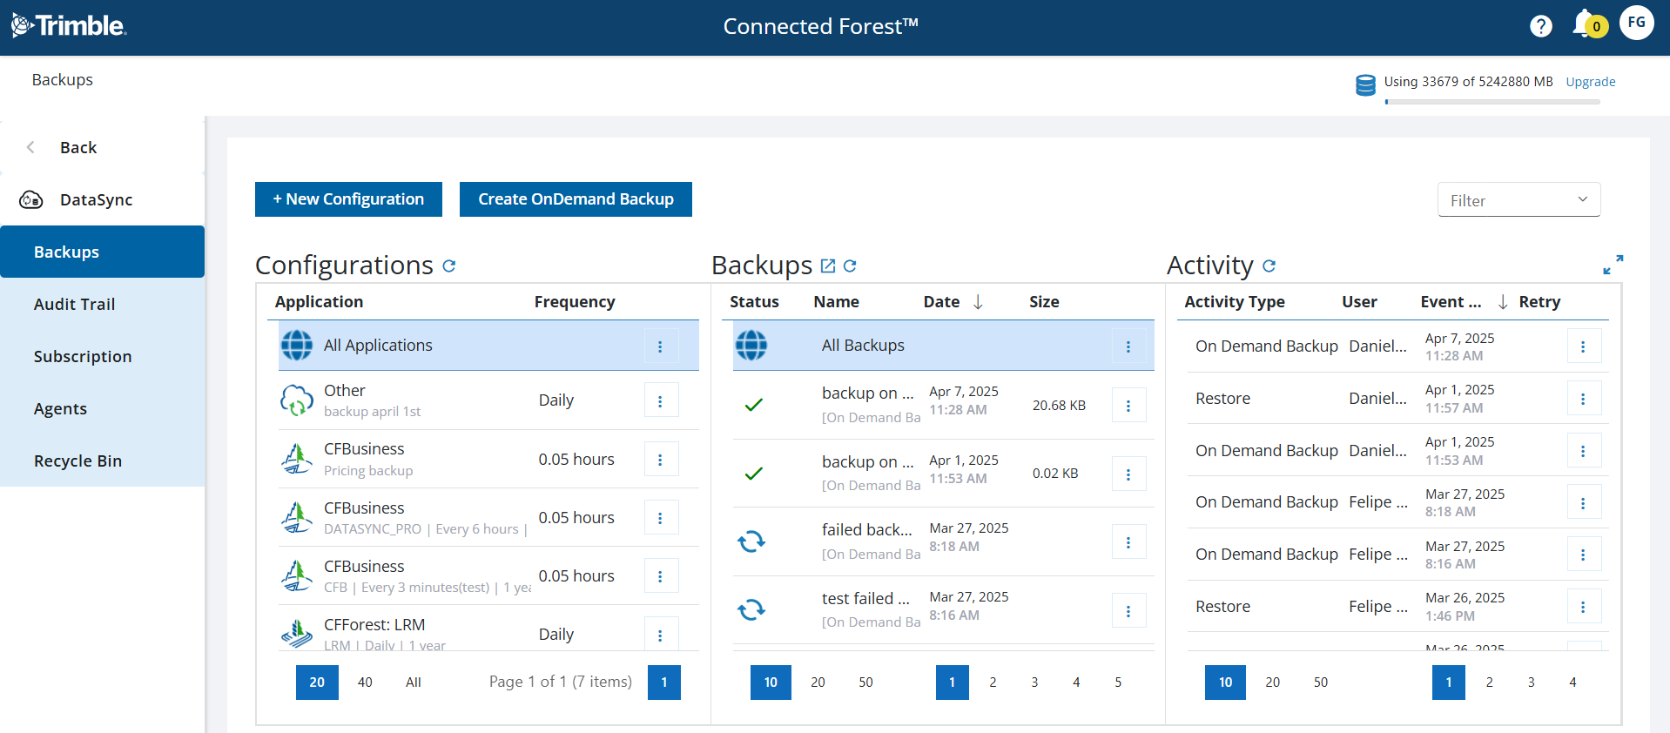Click the storage database icon
This screenshot has width=1670, height=733.
[1365, 84]
